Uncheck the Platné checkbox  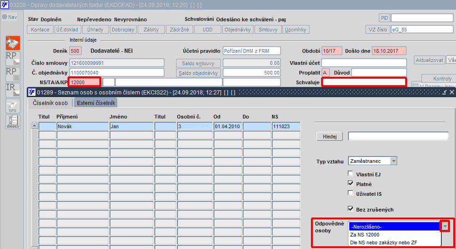pos(351,183)
